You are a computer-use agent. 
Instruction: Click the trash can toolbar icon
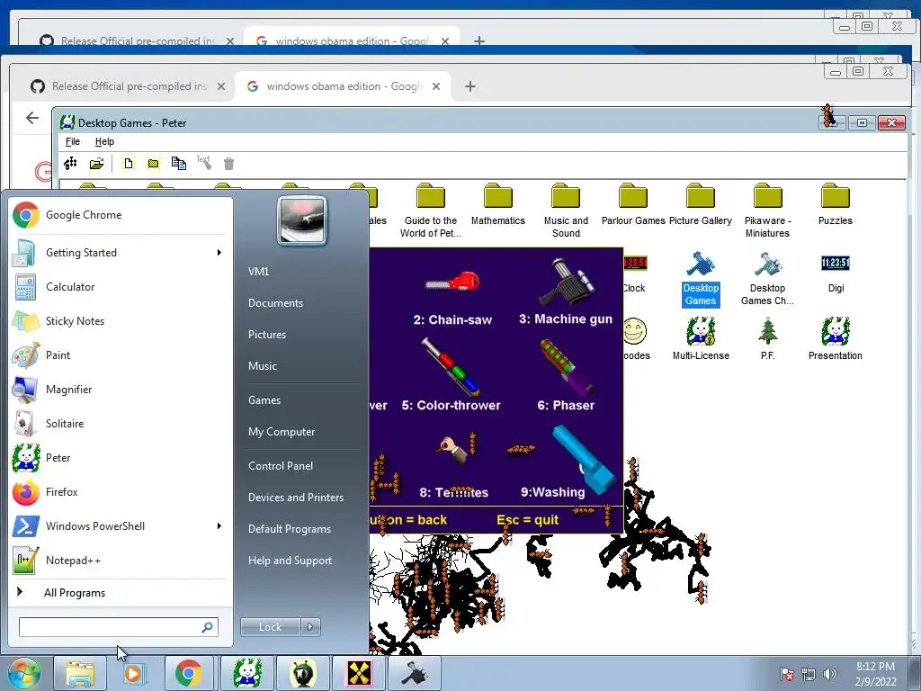[x=229, y=164]
